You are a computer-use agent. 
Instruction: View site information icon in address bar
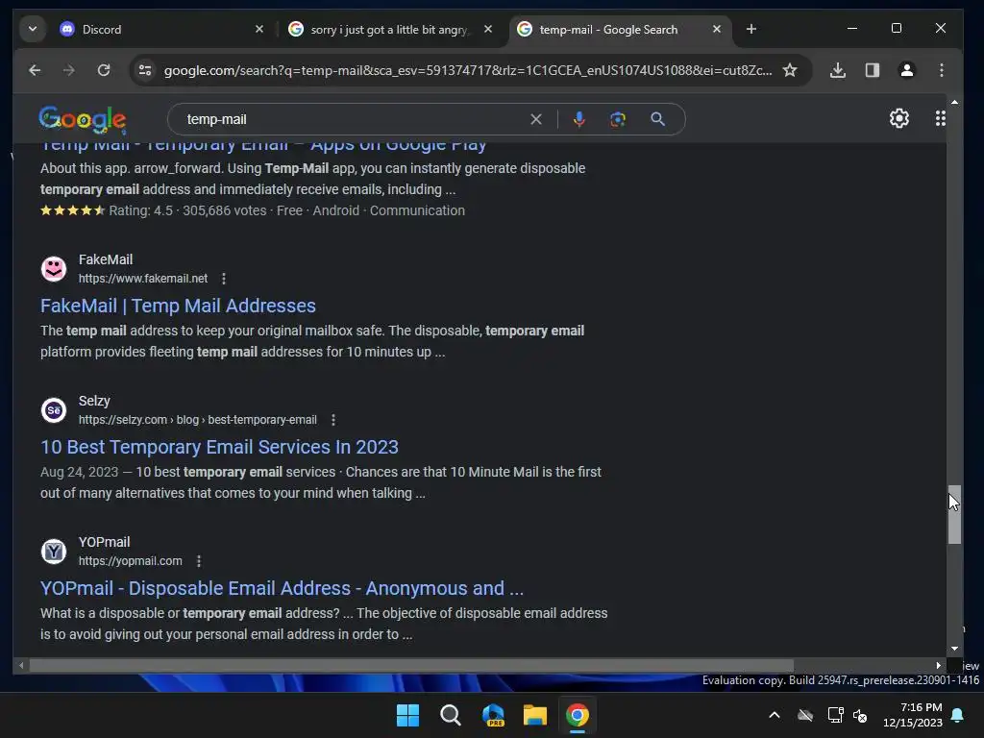pyautogui.click(x=145, y=70)
